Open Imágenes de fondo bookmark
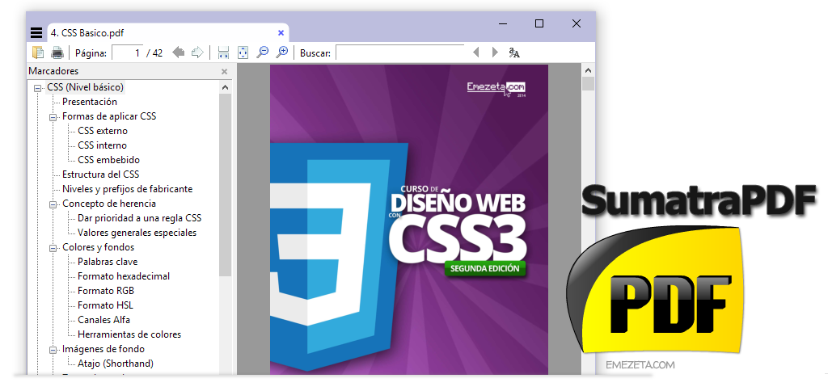This screenshot has height=391, width=828. 103,349
